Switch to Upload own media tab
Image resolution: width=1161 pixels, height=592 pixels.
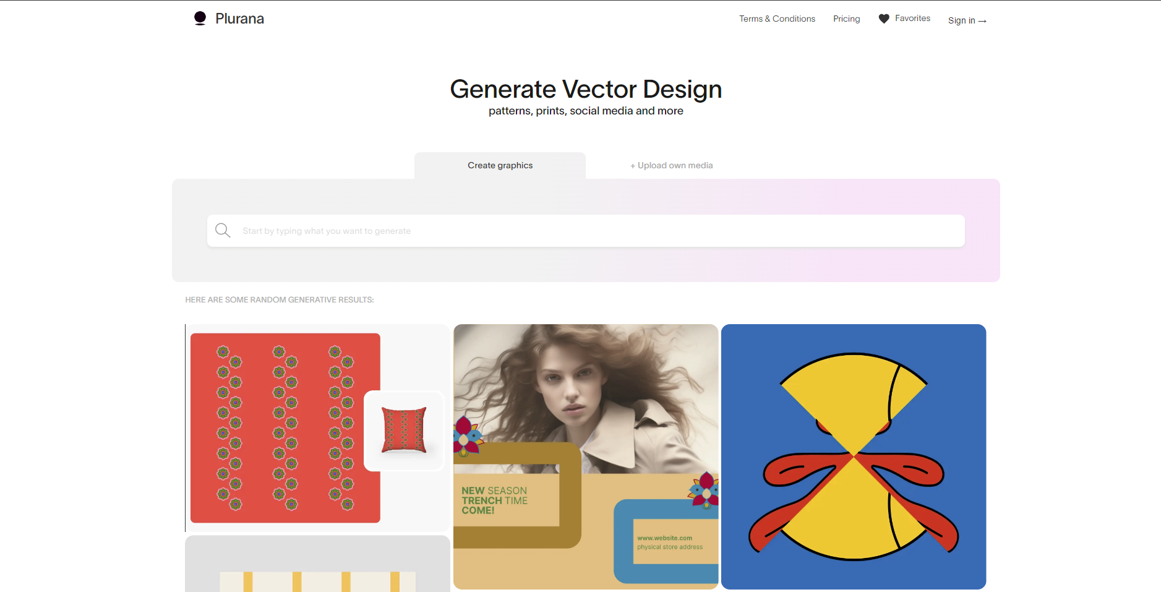[671, 165]
